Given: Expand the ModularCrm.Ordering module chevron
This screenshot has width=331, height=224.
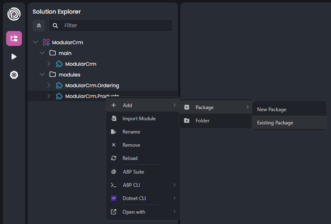Looking at the screenshot, I should coord(49,85).
